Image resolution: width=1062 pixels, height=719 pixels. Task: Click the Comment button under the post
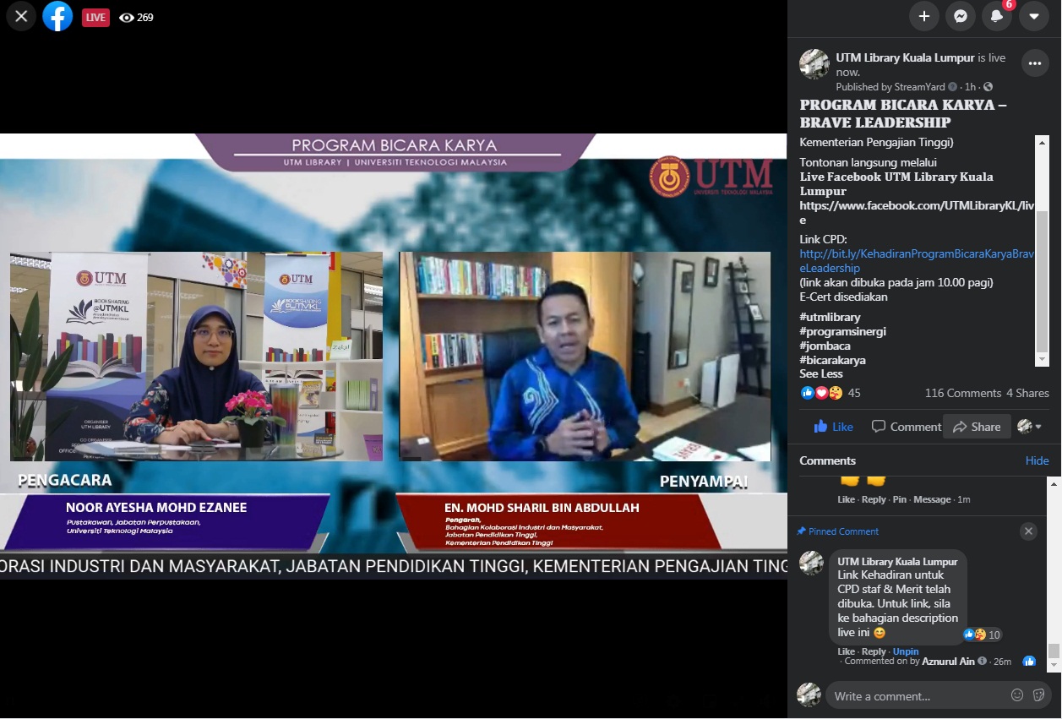click(x=907, y=427)
